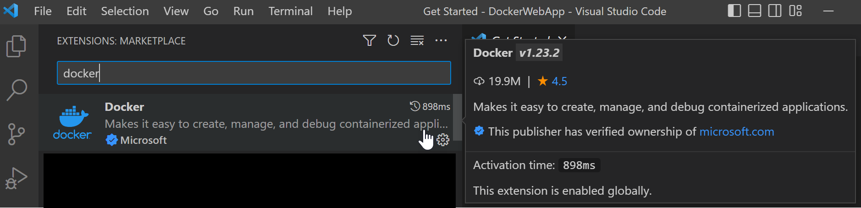
Task: Open the File menu
Action: point(43,11)
